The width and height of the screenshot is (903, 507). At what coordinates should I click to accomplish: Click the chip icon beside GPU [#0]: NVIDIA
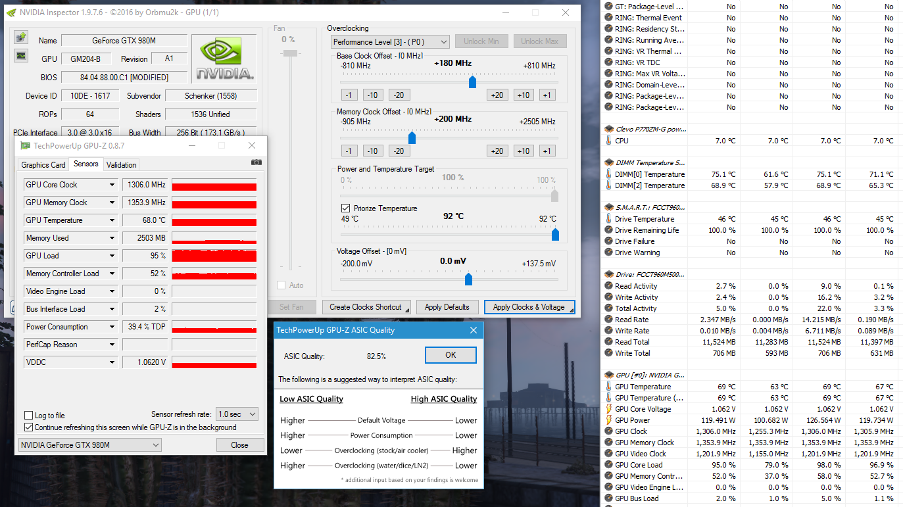click(x=609, y=375)
